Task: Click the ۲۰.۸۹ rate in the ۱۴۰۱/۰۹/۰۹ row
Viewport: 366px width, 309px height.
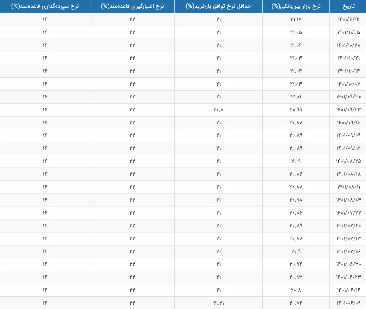Action: tap(296, 135)
